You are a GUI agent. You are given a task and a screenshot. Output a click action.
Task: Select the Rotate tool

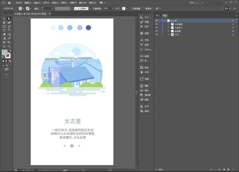coord(9,30)
